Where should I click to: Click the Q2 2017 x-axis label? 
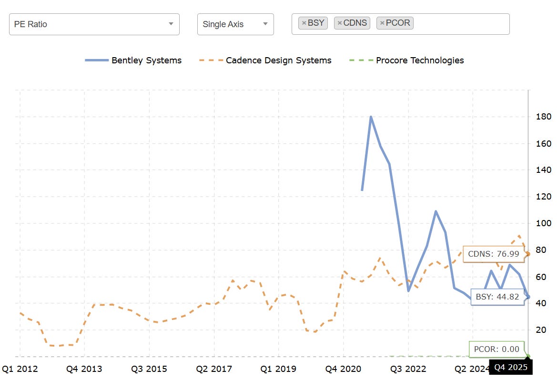point(214,369)
